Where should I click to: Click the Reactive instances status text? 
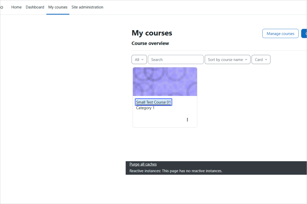[176, 171]
